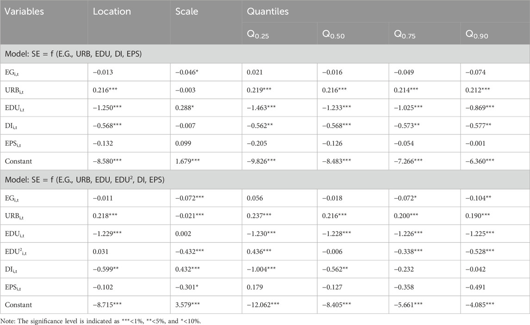Click the Scale value 0.002
Image resolution: width=530 pixels, height=325 pixels.
click(183, 234)
